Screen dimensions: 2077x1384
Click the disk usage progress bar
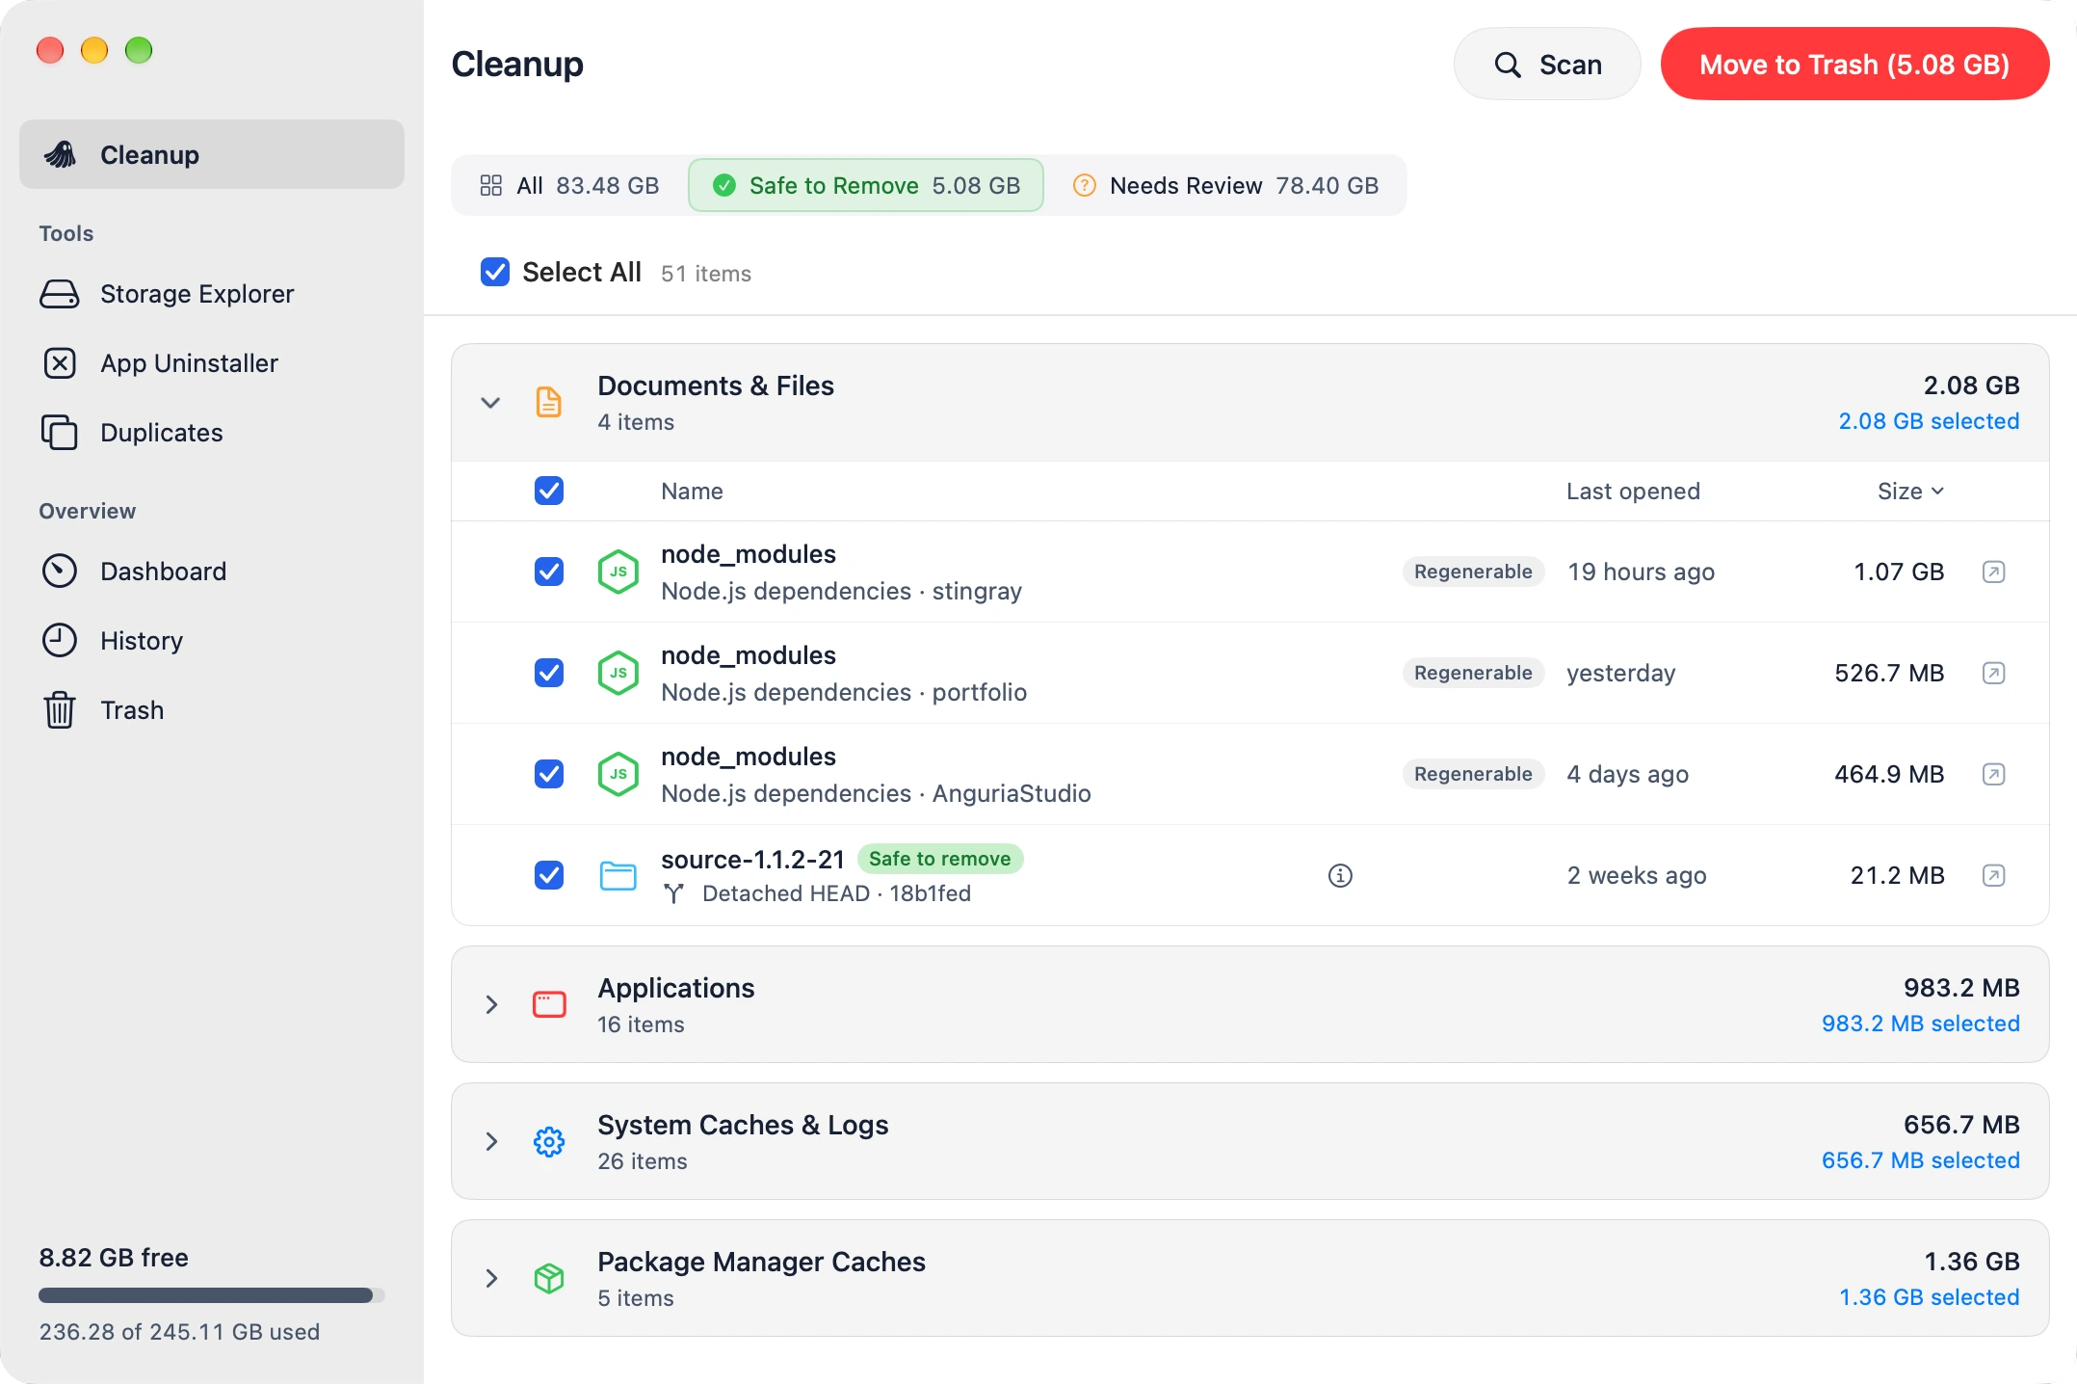pos(212,1295)
